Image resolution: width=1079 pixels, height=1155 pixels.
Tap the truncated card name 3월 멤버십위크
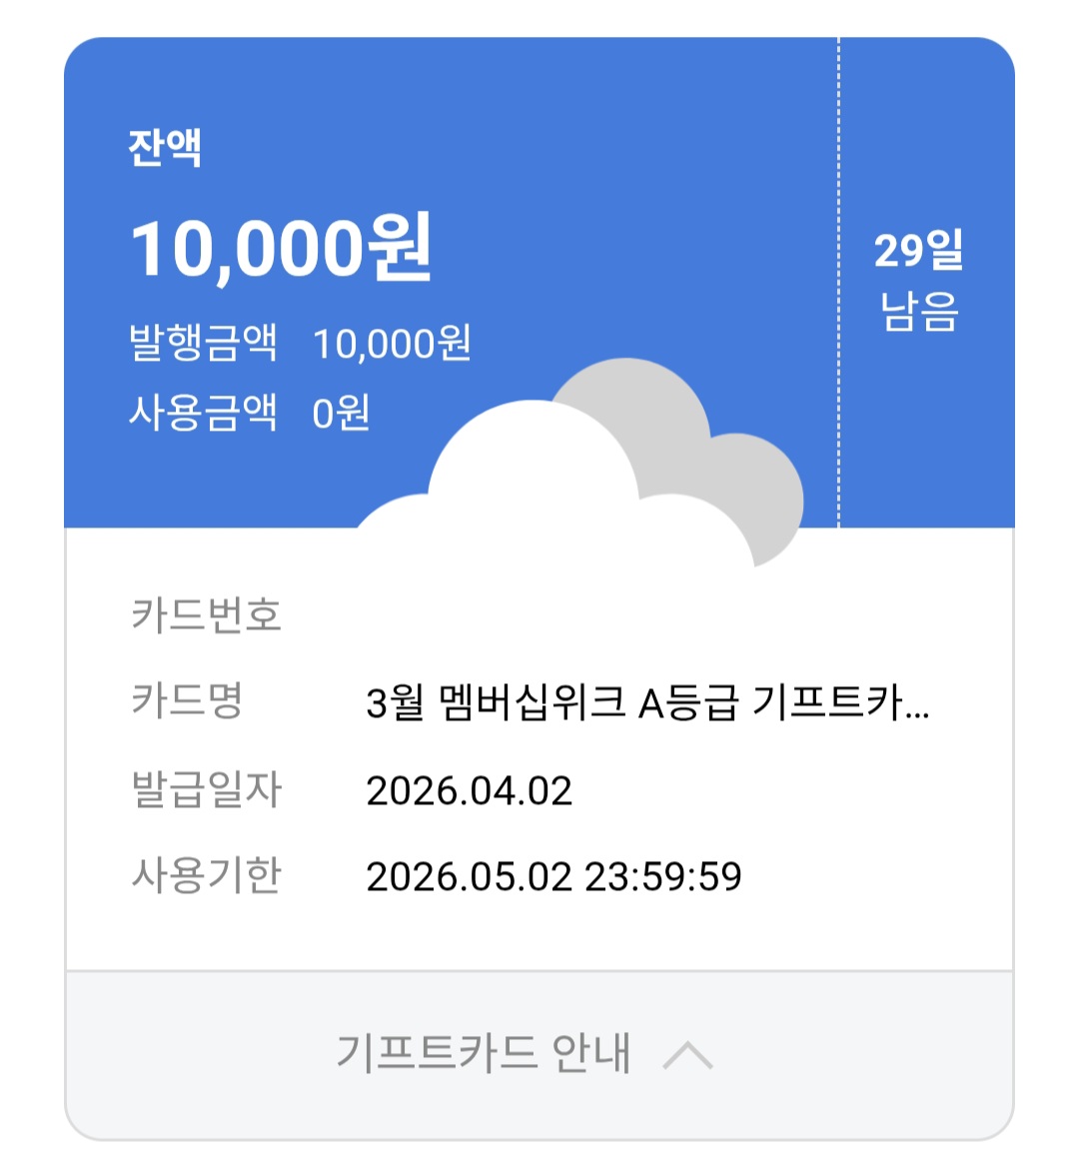point(647,702)
